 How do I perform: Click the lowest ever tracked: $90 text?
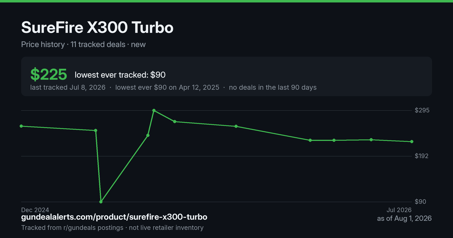coord(120,75)
